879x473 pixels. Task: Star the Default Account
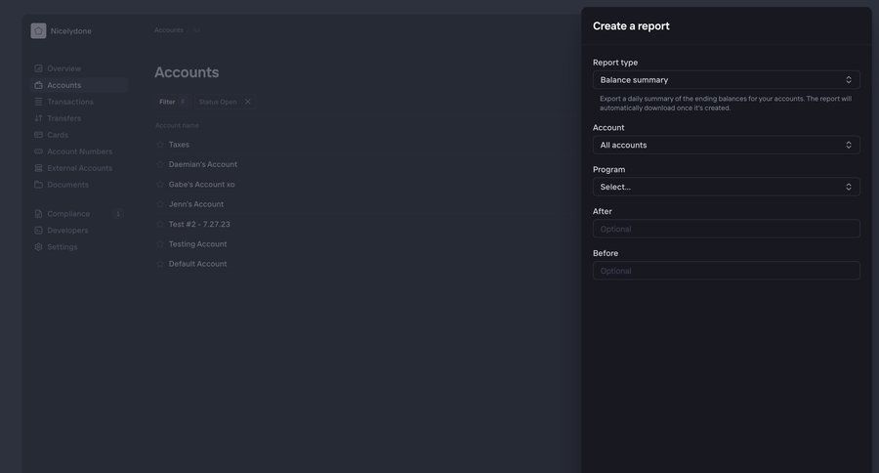tap(160, 264)
